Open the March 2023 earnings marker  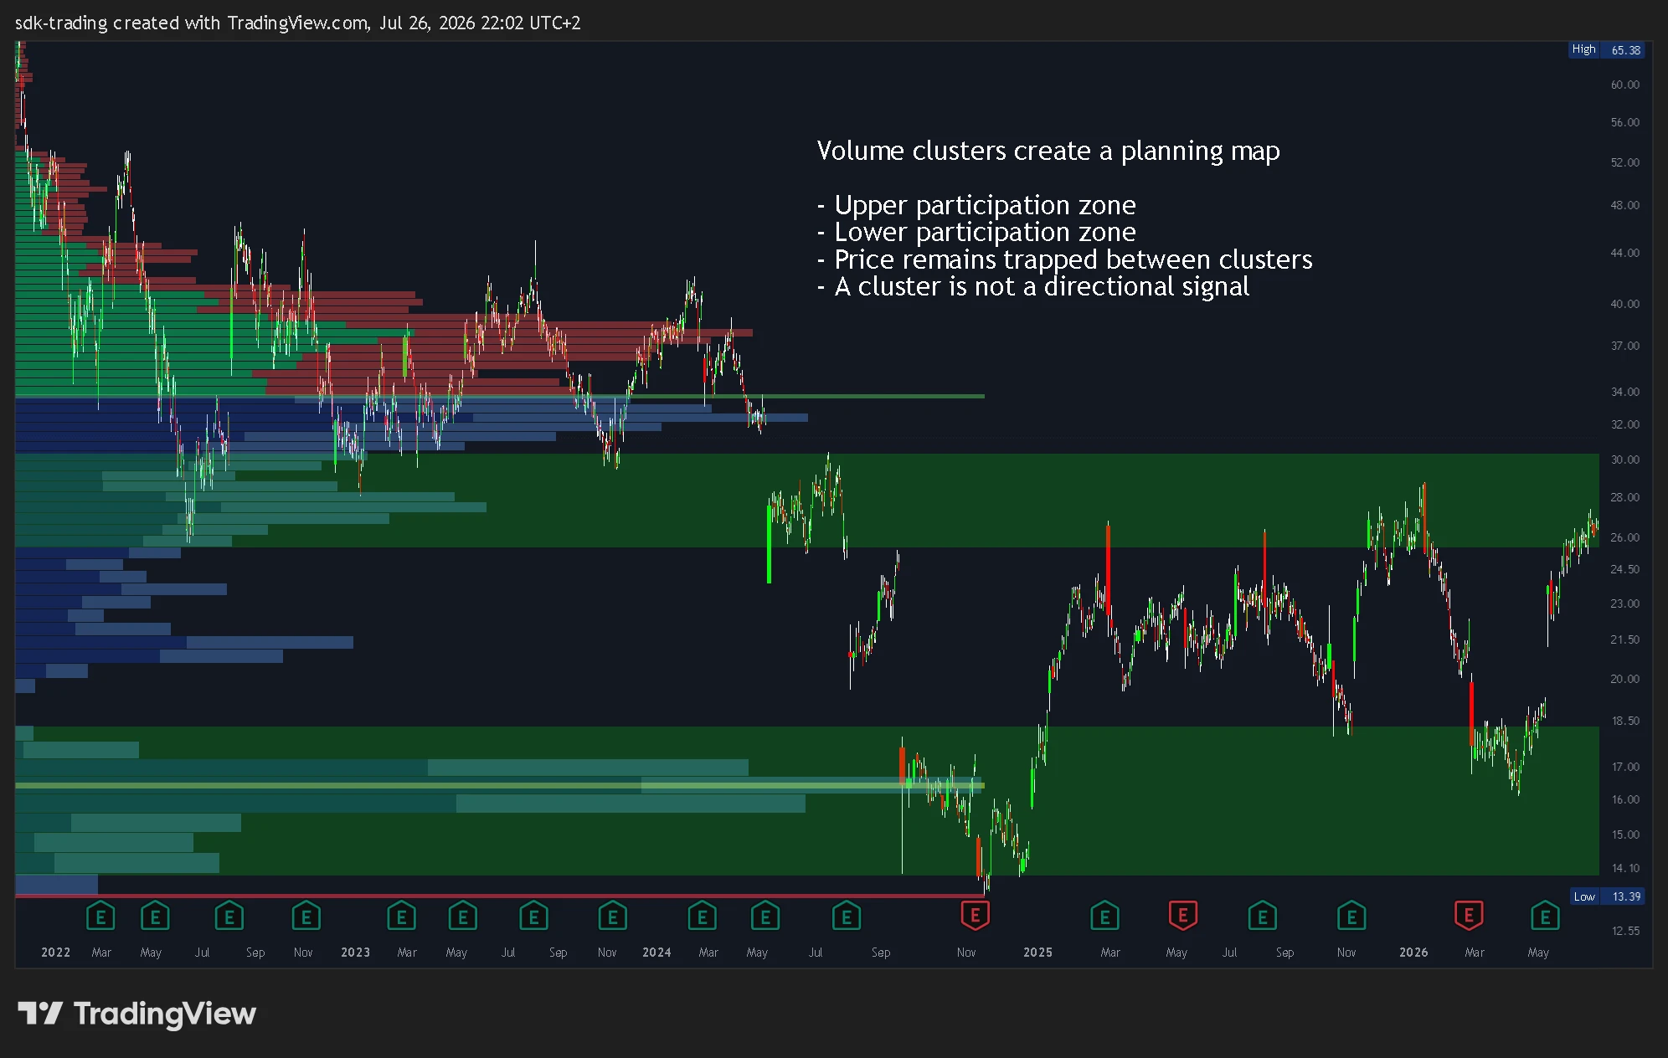click(x=401, y=917)
